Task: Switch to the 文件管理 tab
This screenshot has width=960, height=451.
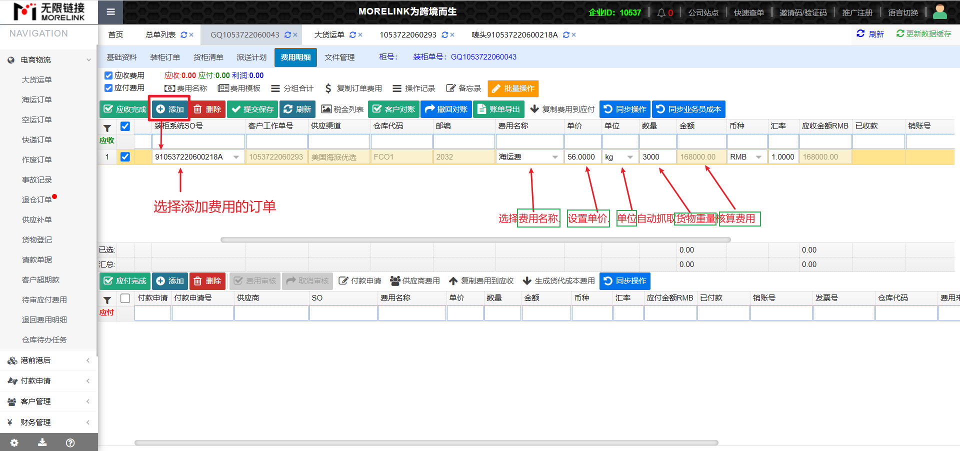Action: tap(339, 57)
